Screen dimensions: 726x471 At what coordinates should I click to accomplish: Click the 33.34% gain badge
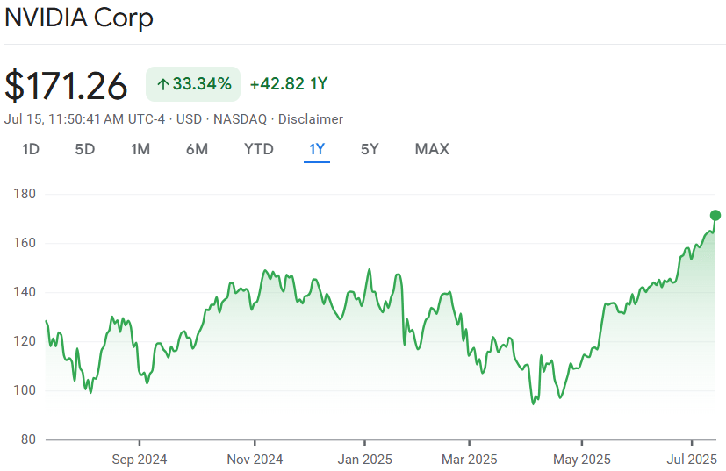point(193,84)
